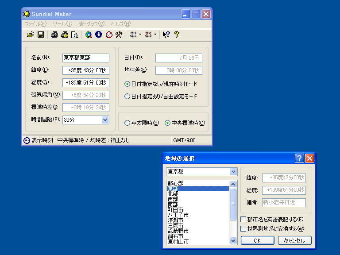340x255 pixels.
Task: Click the Open file folder icon
Action: [x=31, y=35]
